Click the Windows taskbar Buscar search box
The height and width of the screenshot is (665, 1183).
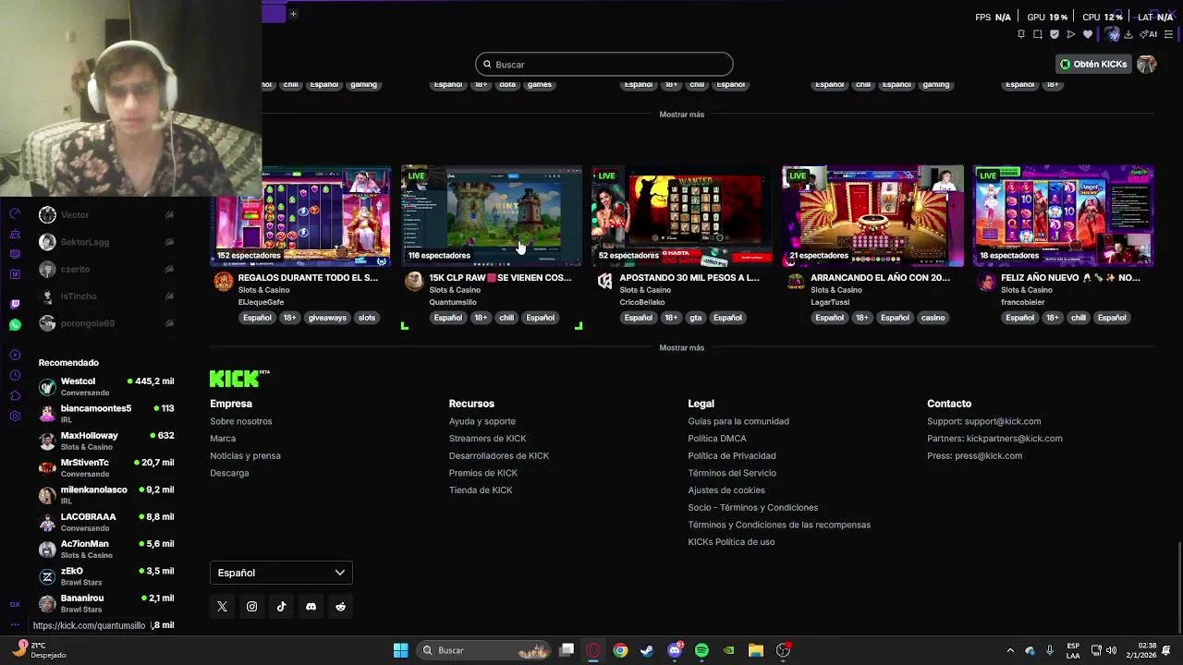click(484, 650)
